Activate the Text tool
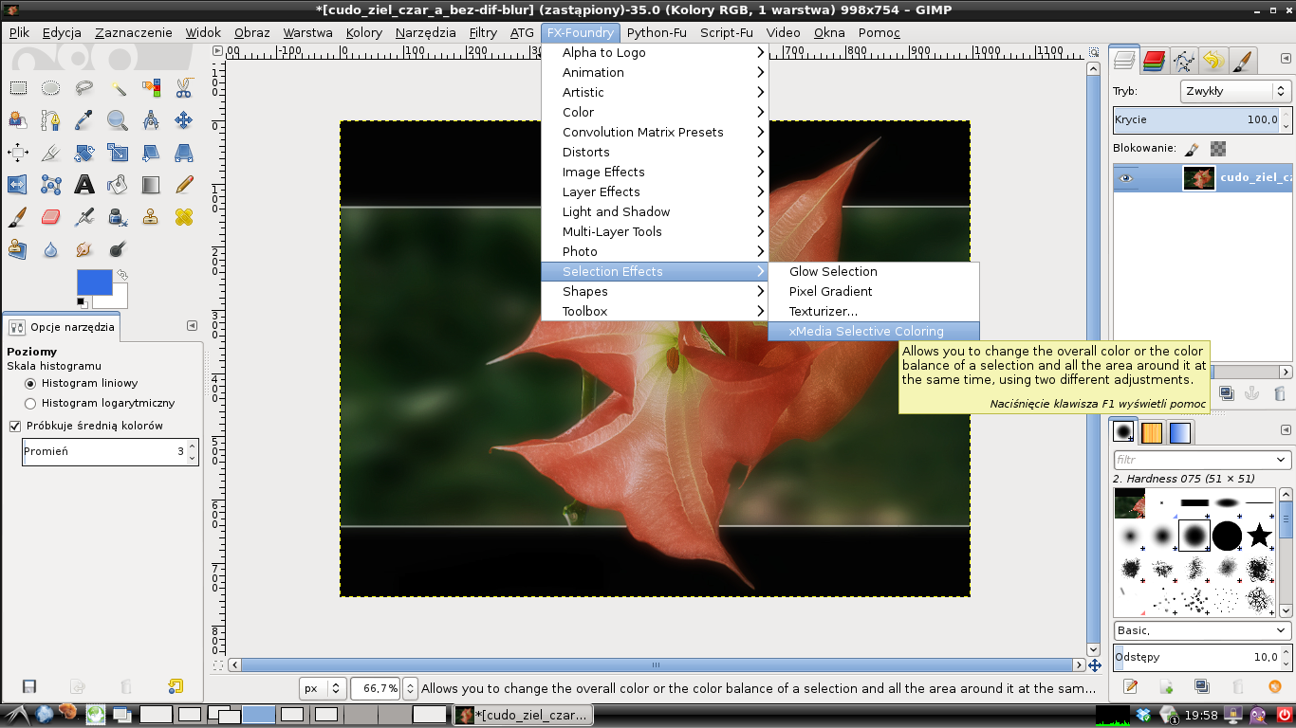 pyautogui.click(x=84, y=184)
